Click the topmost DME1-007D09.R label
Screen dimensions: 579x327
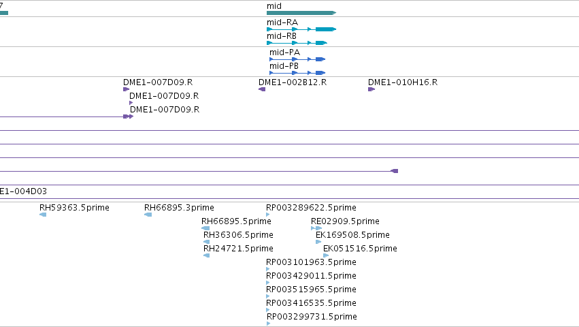coord(158,82)
